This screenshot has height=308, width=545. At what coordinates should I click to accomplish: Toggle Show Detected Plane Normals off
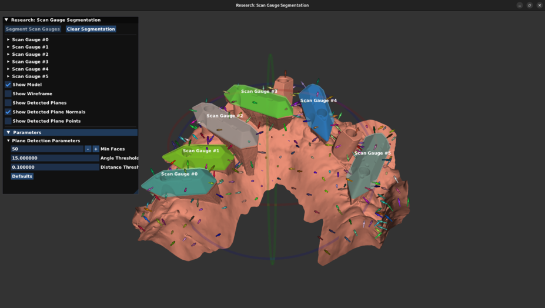(8, 112)
